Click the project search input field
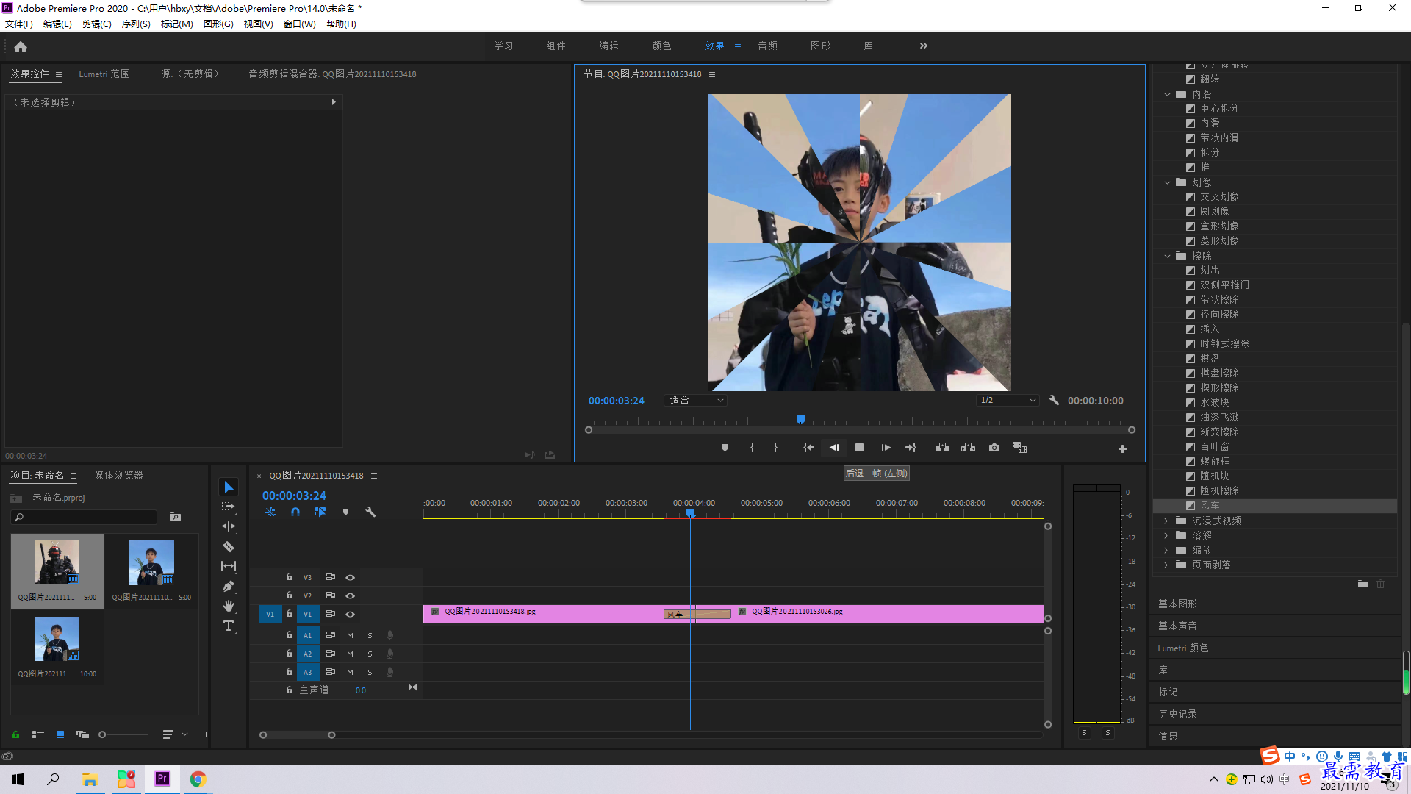Image resolution: width=1411 pixels, height=794 pixels. pos(85,517)
